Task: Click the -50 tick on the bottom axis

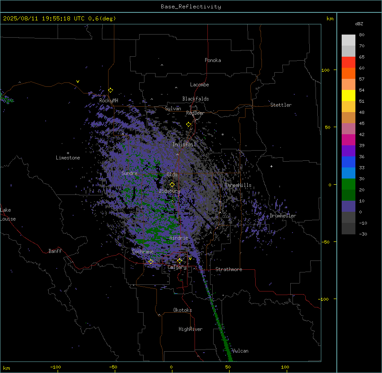Action: [113, 367]
